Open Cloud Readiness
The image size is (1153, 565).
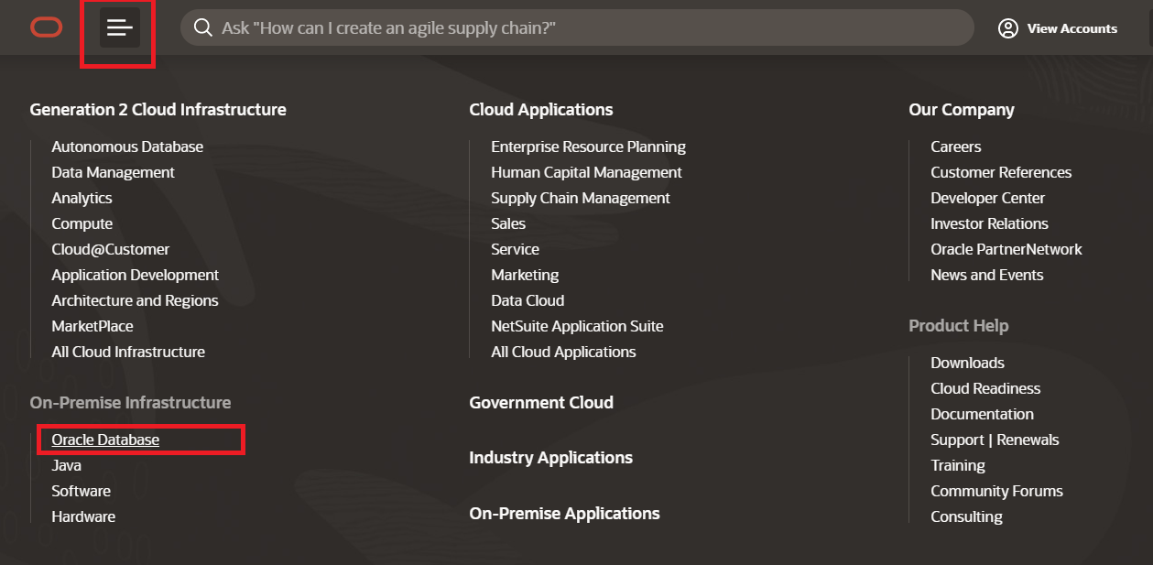click(x=985, y=388)
